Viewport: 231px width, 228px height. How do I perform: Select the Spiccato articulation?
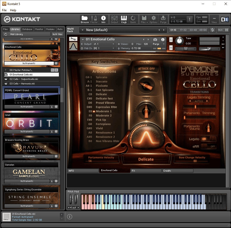click(x=101, y=77)
